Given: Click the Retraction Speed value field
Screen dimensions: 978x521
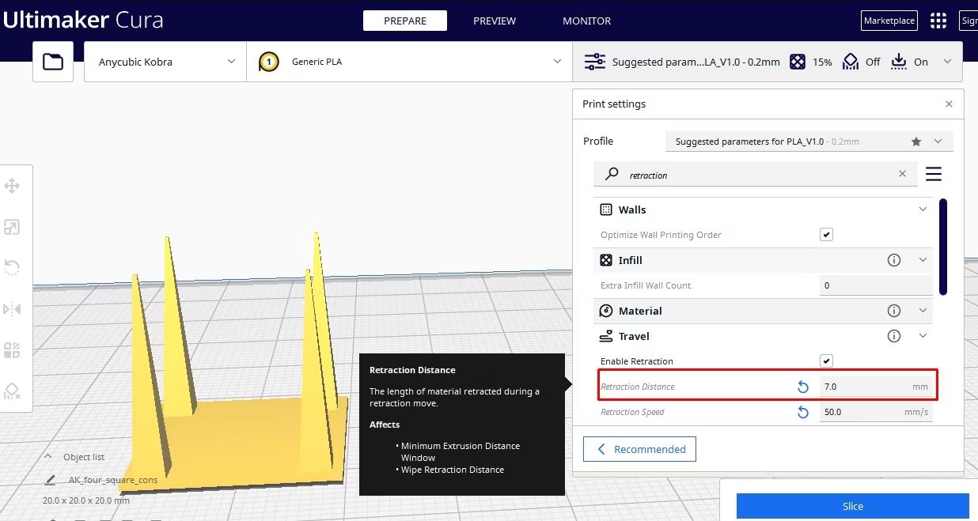Looking at the screenshot, I should click(876, 412).
